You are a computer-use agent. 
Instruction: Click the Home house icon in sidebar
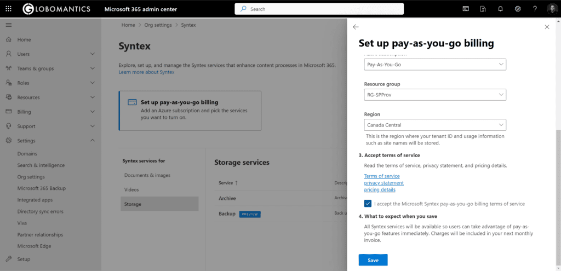point(9,39)
